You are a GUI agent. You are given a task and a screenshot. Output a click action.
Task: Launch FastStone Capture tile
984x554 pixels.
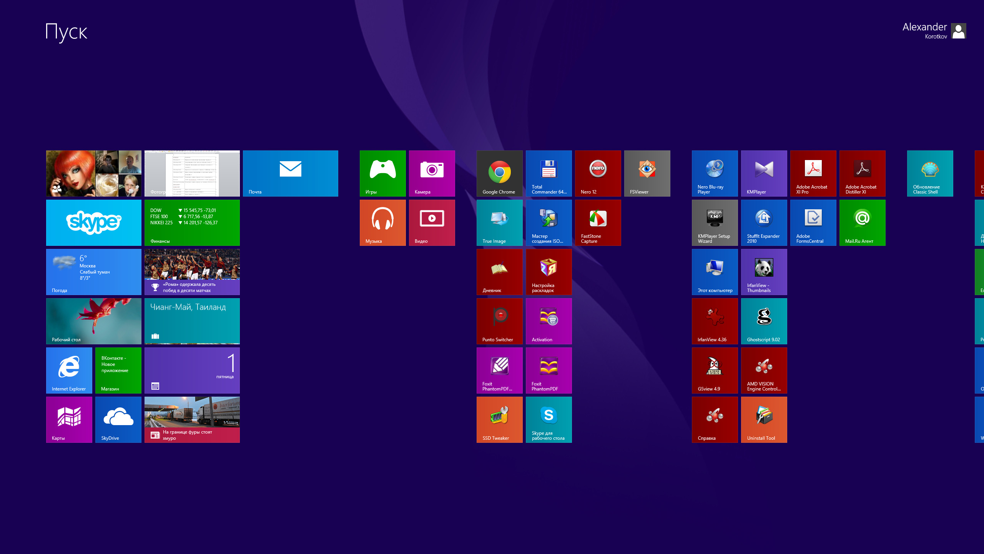point(598,222)
